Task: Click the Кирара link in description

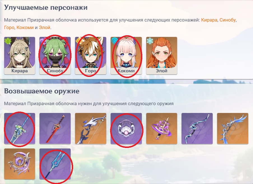Action: 209,20
